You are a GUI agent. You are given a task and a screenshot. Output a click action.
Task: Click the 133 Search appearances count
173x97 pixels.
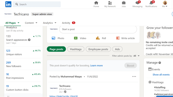(8, 36)
